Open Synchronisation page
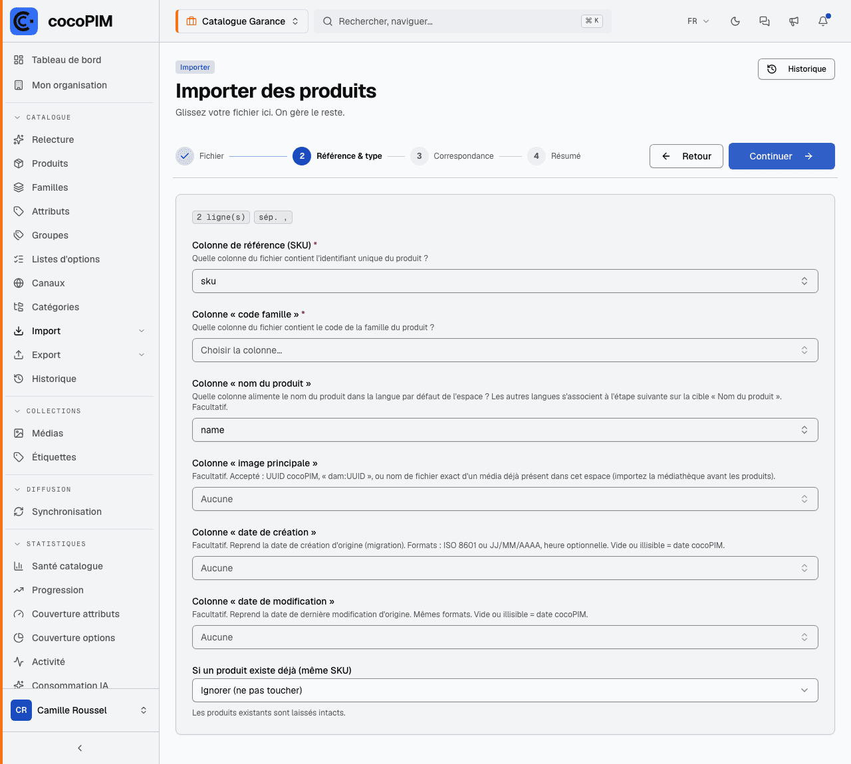Image resolution: width=851 pixels, height=764 pixels. (x=80, y=512)
